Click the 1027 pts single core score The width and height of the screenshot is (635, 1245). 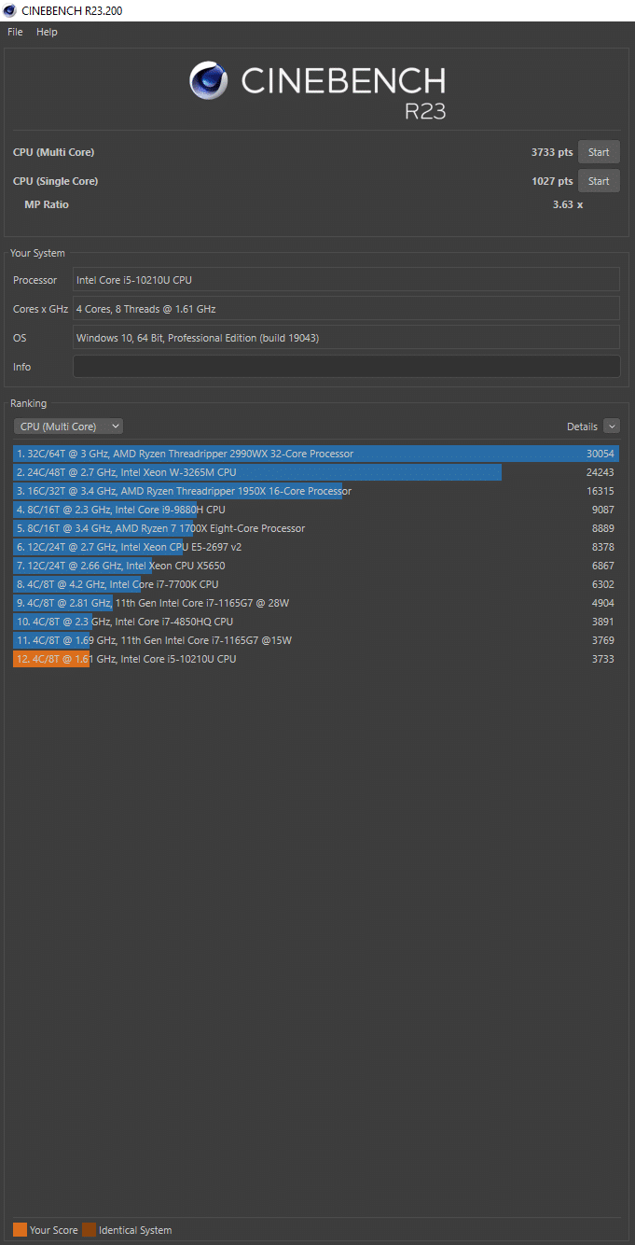tap(552, 181)
